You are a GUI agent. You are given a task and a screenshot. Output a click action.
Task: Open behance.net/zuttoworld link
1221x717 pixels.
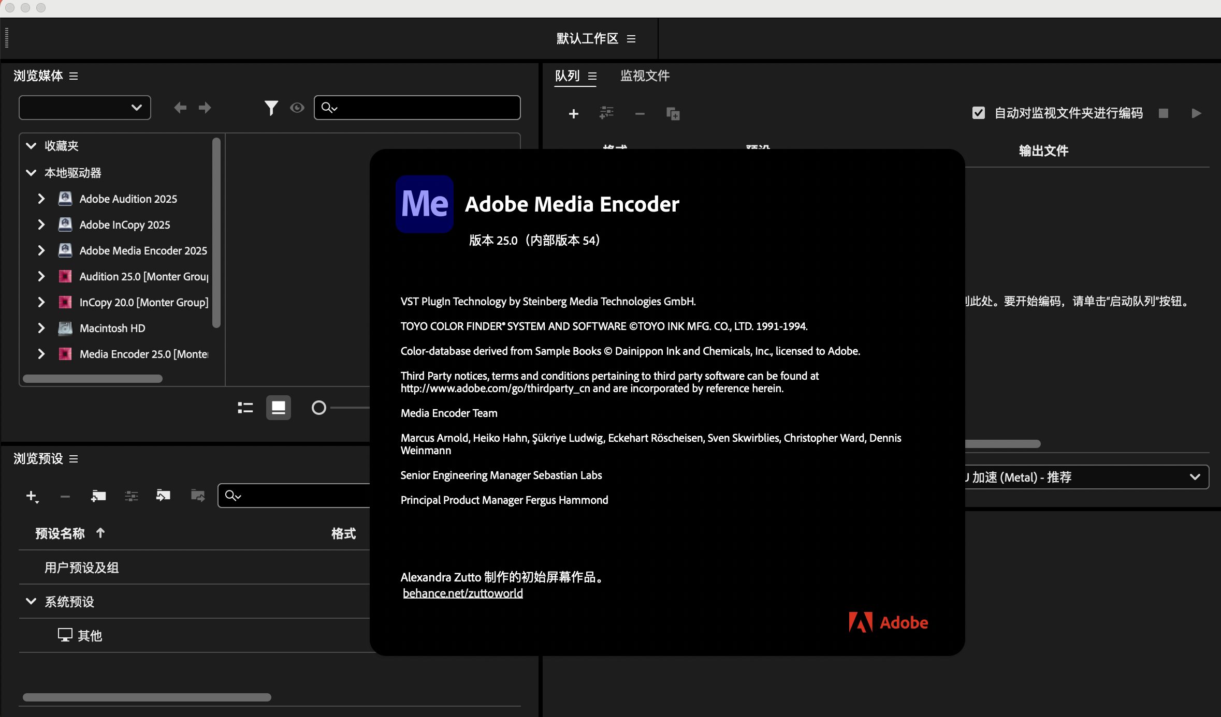(462, 593)
